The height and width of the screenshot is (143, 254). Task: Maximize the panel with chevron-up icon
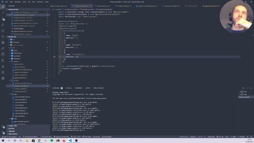coord(248,88)
